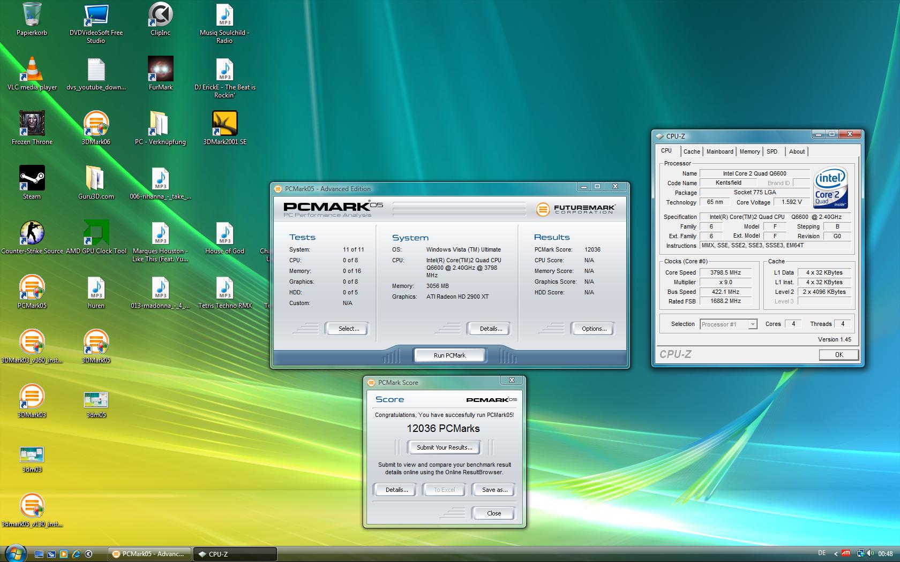Screen dimensions: 900x562
Task: Open the network status tray icon
Action: click(860, 553)
